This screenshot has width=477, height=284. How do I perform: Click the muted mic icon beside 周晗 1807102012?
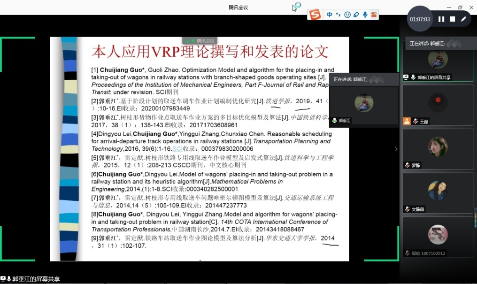(407, 253)
